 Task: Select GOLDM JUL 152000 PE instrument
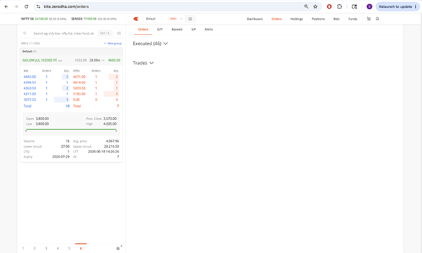(x=40, y=61)
